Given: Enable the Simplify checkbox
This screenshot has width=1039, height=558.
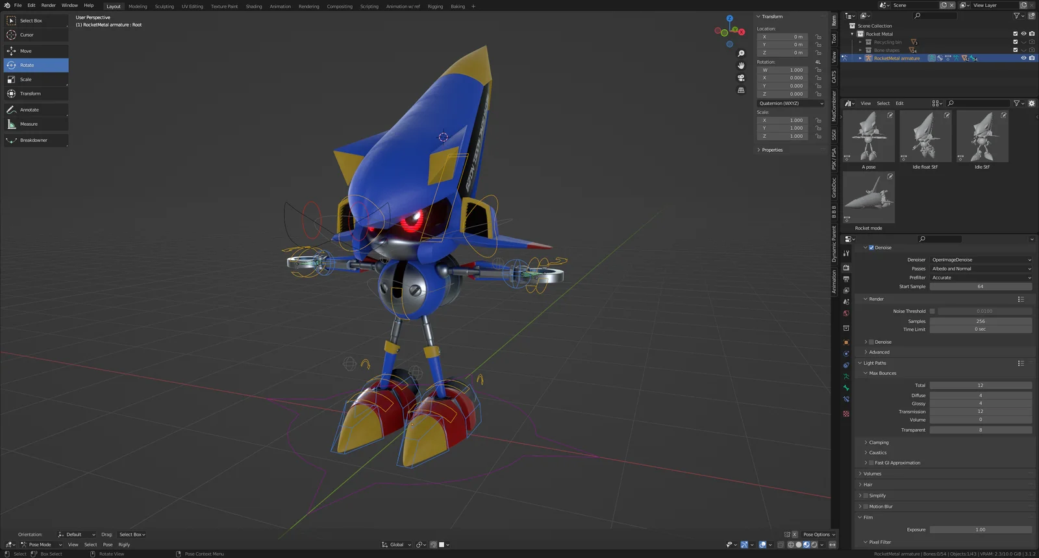Looking at the screenshot, I should pyautogui.click(x=866, y=496).
